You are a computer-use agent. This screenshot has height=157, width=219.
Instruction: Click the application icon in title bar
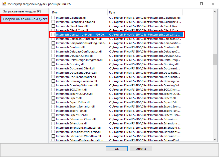click(4, 4)
